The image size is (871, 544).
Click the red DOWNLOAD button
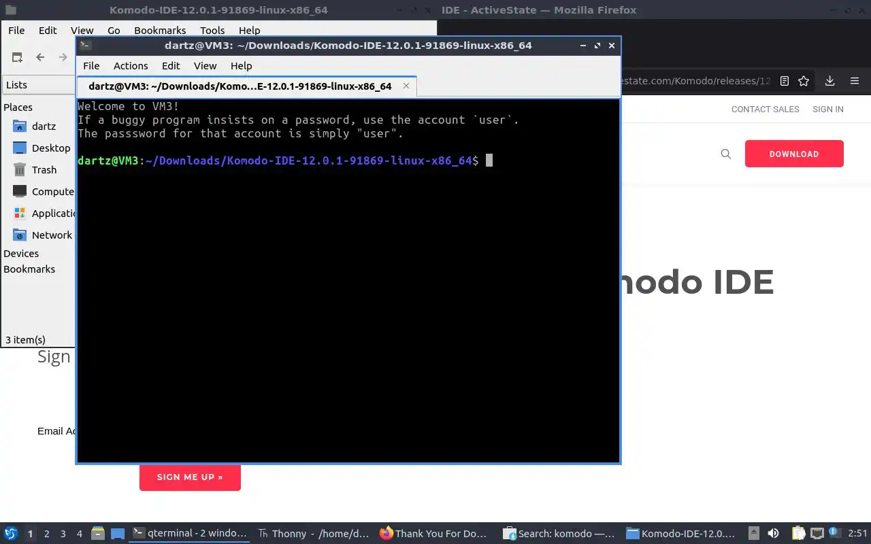[794, 154]
